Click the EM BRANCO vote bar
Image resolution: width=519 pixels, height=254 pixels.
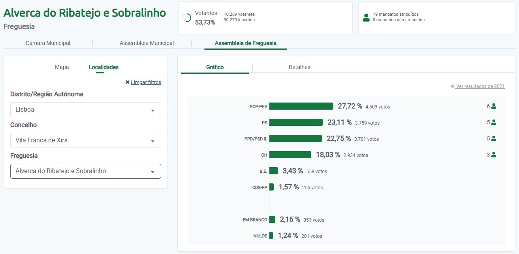point(273,219)
